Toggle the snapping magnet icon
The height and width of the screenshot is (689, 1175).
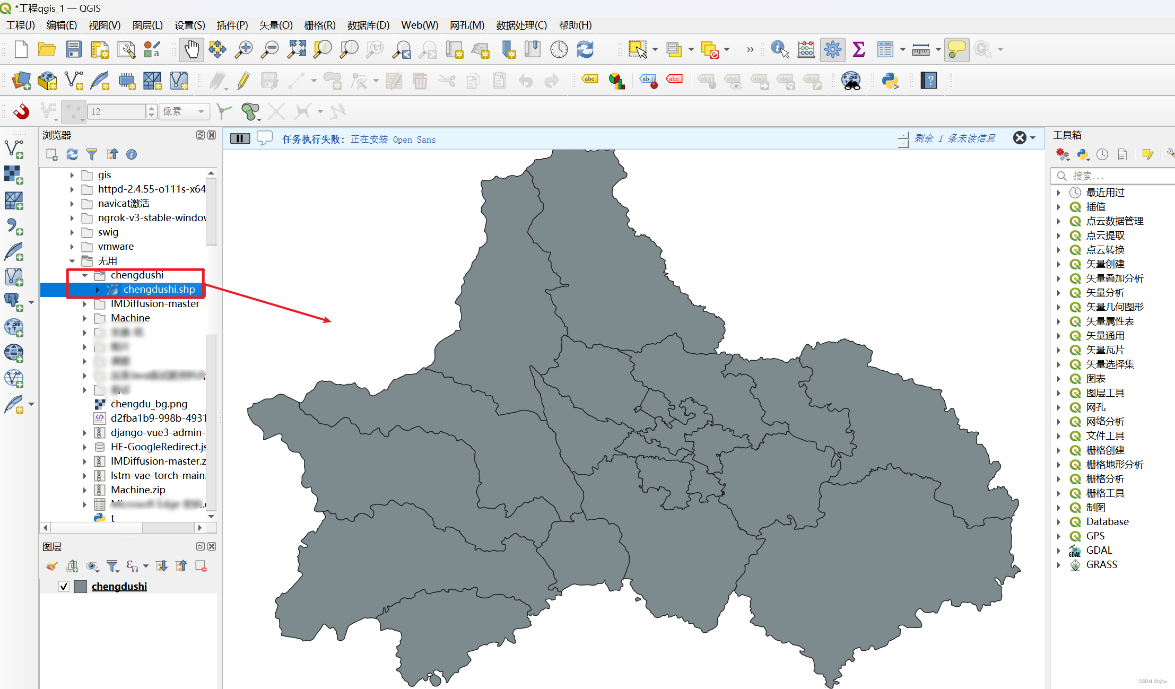coord(22,111)
